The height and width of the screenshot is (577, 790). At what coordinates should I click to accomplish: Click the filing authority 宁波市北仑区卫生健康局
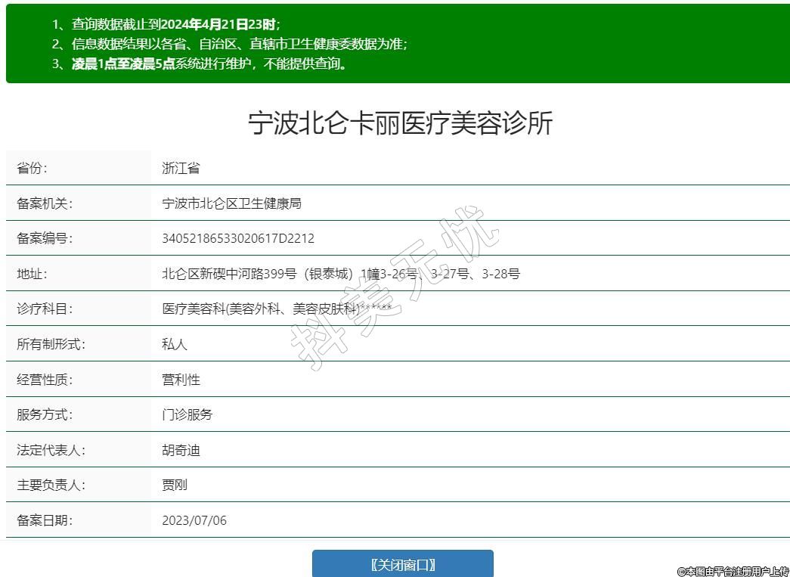click(232, 203)
